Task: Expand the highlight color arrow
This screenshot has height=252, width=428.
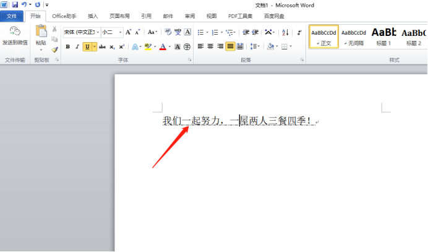Action: coord(155,46)
